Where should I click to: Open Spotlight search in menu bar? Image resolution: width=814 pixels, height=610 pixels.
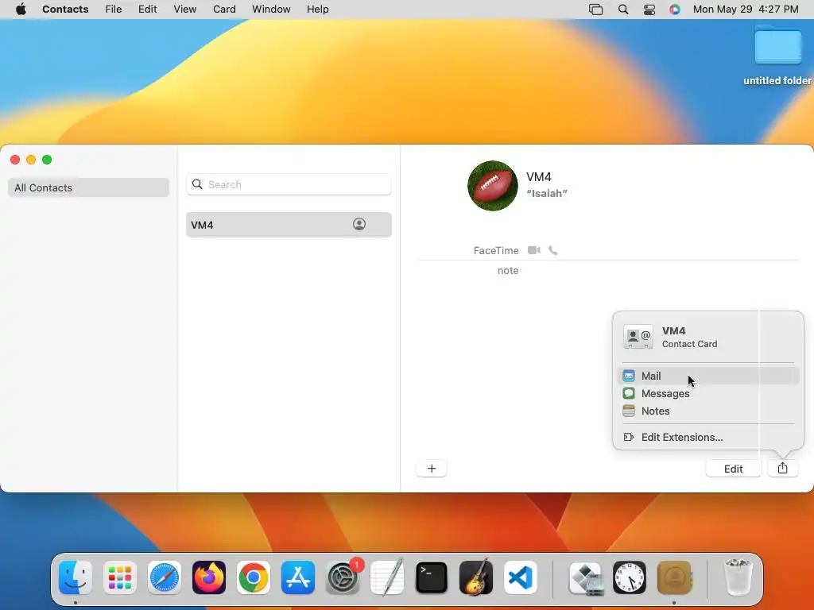coord(623,10)
